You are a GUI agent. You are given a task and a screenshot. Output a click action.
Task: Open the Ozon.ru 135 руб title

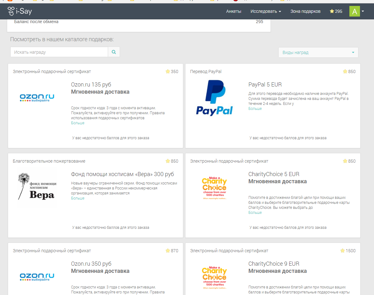point(91,85)
